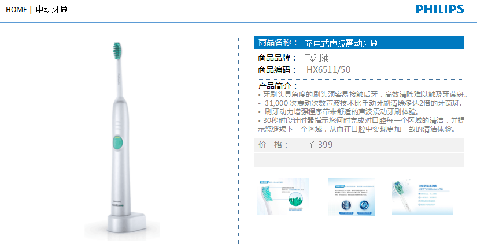Select the product name 充电式声波震动牙刷 bar

pos(359,43)
